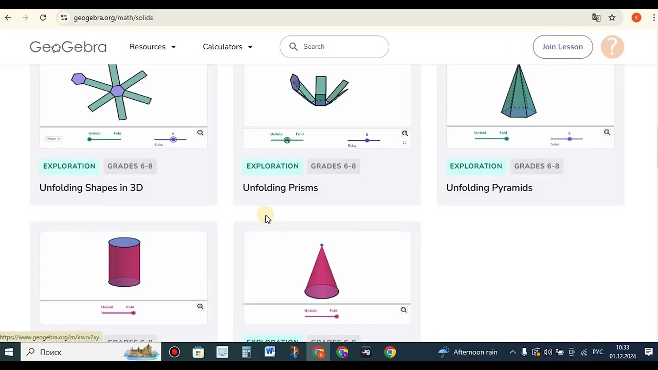Click EXPLORATION tag on Unfolding Shapes in 3D
This screenshot has width=658, height=370.
coord(69,166)
